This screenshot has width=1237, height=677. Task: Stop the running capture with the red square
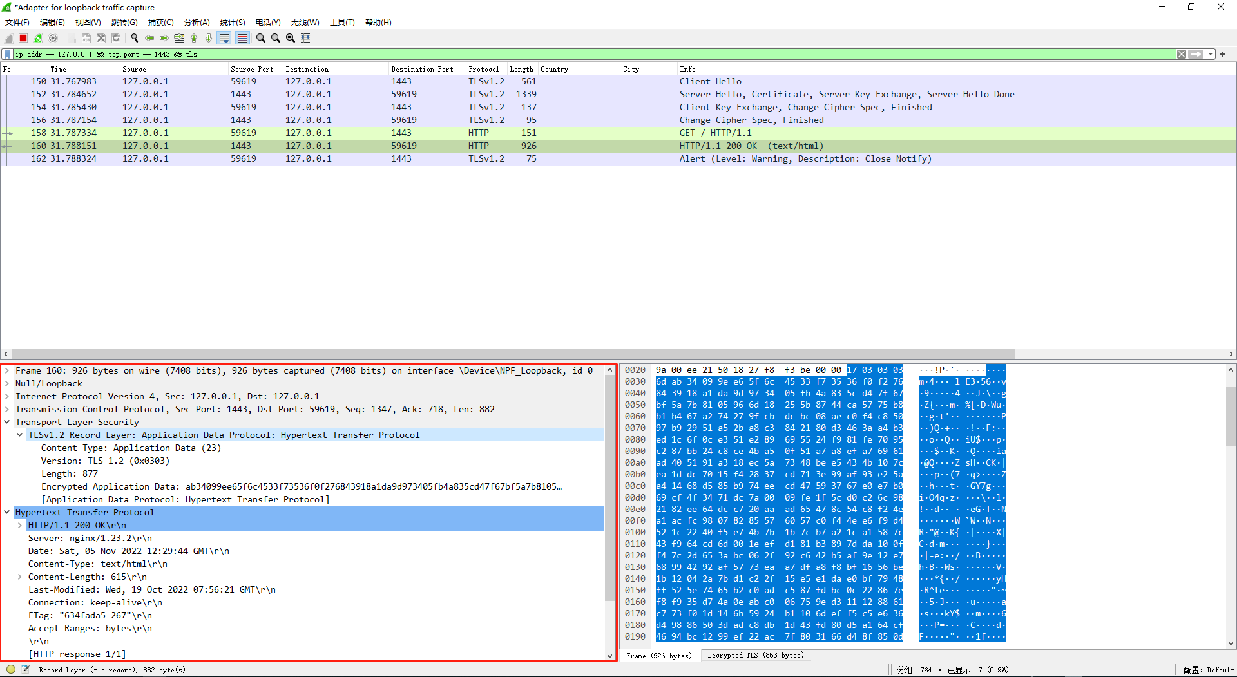pos(23,38)
